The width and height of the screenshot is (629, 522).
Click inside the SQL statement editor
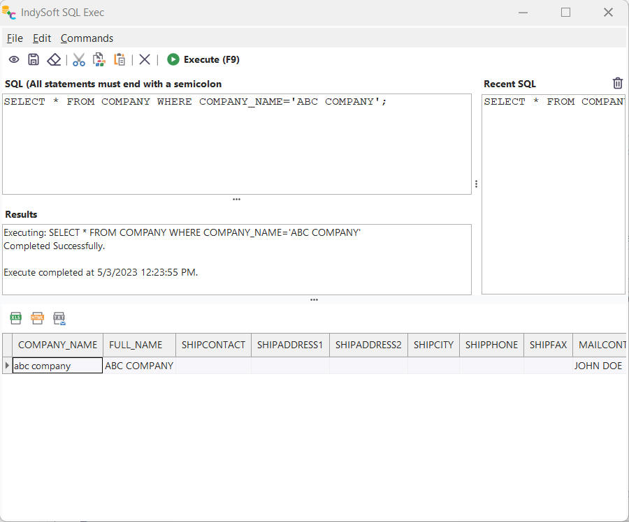236,147
